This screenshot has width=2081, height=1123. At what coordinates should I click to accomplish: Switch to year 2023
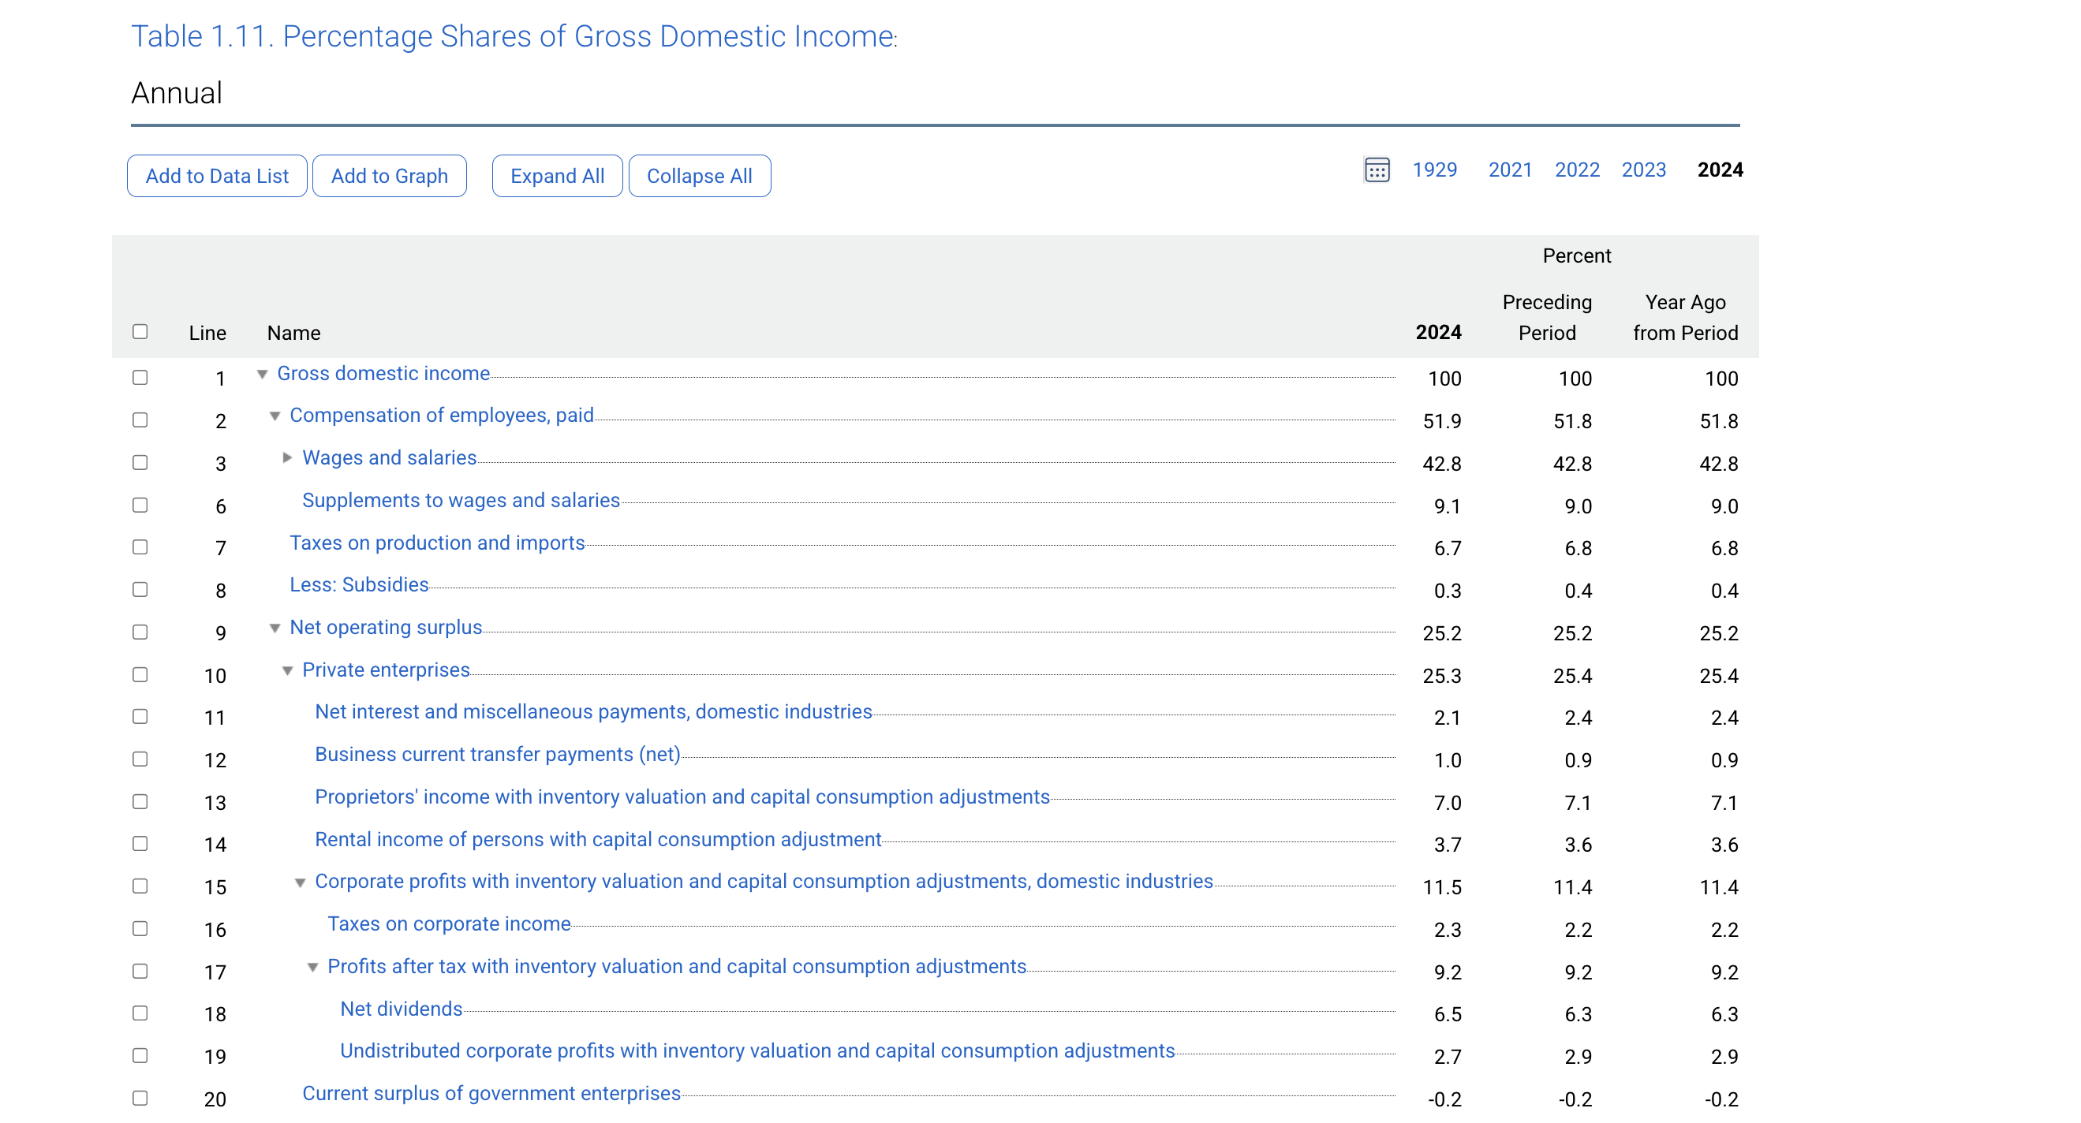(x=1643, y=170)
